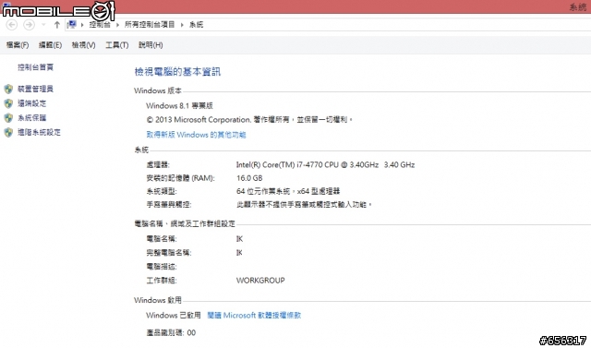The width and height of the screenshot is (591, 348).
Task: Click shield icon beside 系統保護
Action: 8,118
